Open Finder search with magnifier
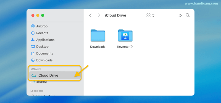 click(188, 15)
